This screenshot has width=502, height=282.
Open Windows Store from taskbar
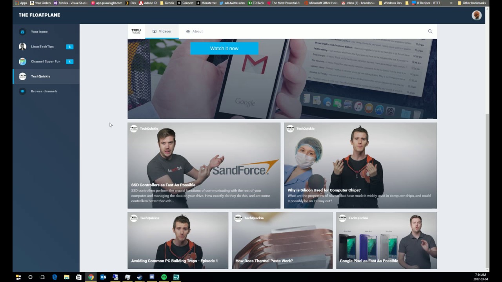coord(79,277)
